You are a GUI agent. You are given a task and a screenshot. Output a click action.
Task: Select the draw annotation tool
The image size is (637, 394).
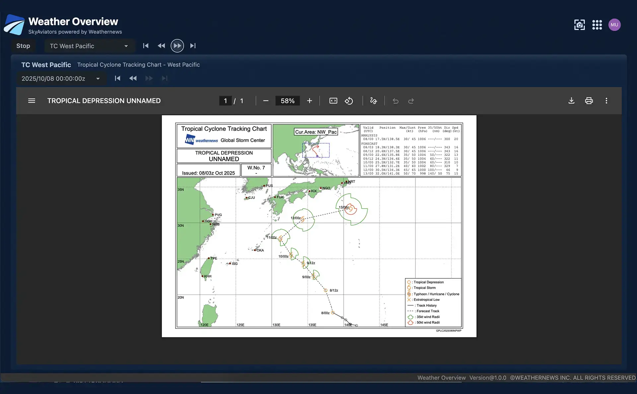coord(374,101)
